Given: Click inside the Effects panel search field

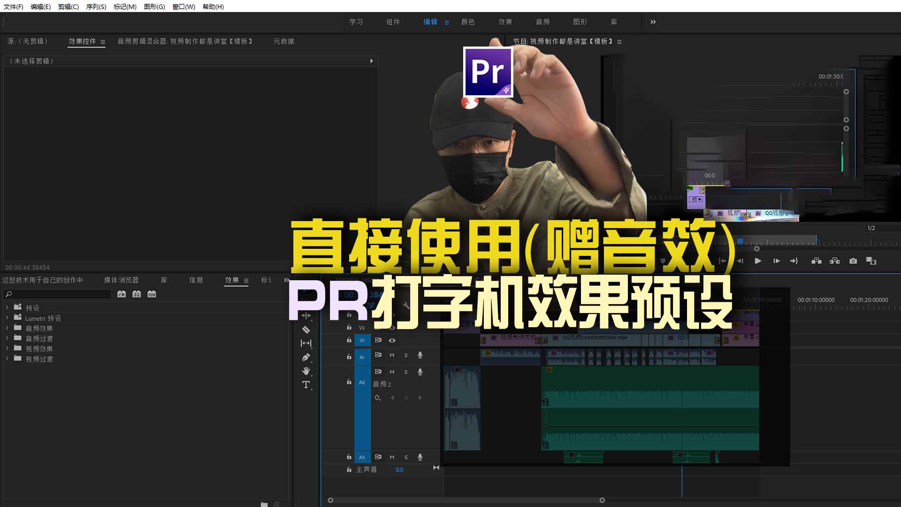Looking at the screenshot, I should (56, 294).
